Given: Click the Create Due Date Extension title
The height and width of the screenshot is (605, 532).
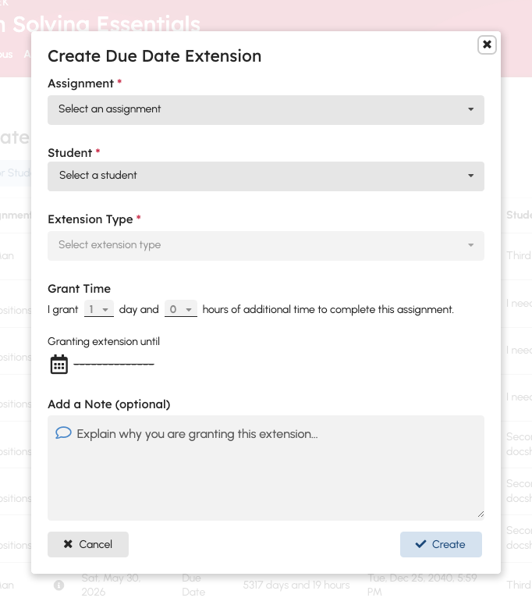Looking at the screenshot, I should tap(154, 56).
